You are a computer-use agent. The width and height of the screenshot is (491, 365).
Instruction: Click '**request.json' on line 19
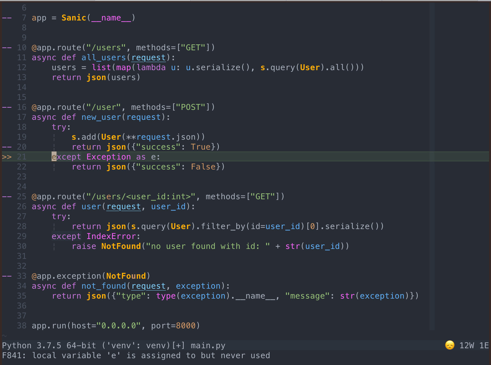[x=161, y=137]
